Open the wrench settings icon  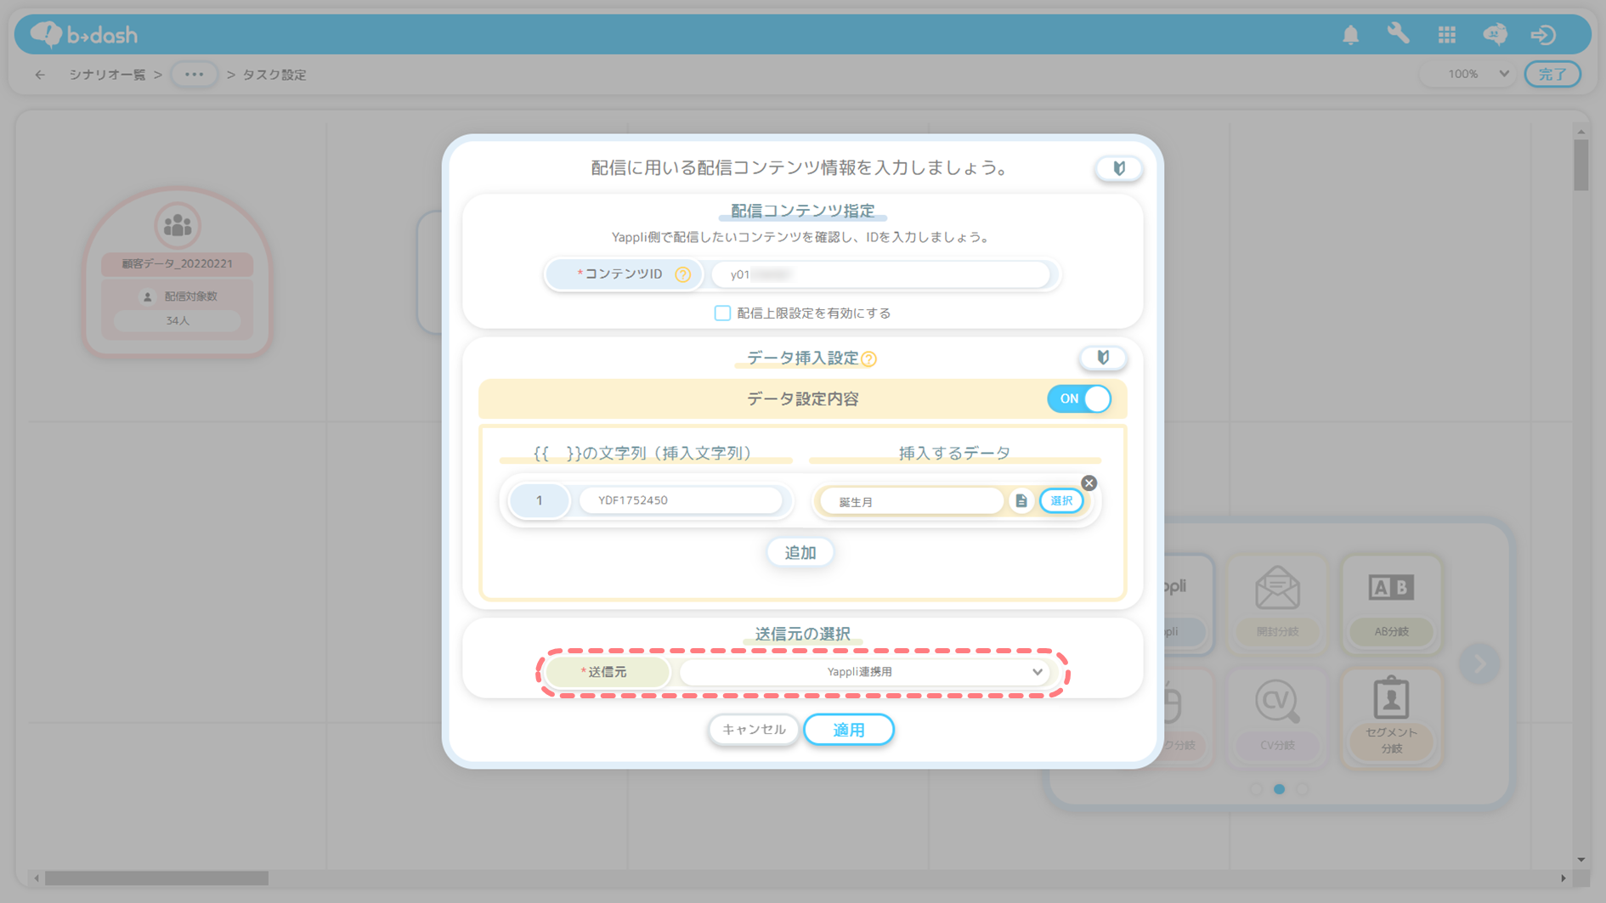pyautogui.click(x=1398, y=34)
